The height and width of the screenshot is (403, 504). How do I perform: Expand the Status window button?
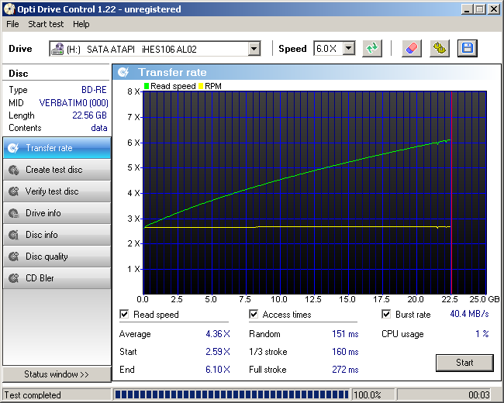57,374
